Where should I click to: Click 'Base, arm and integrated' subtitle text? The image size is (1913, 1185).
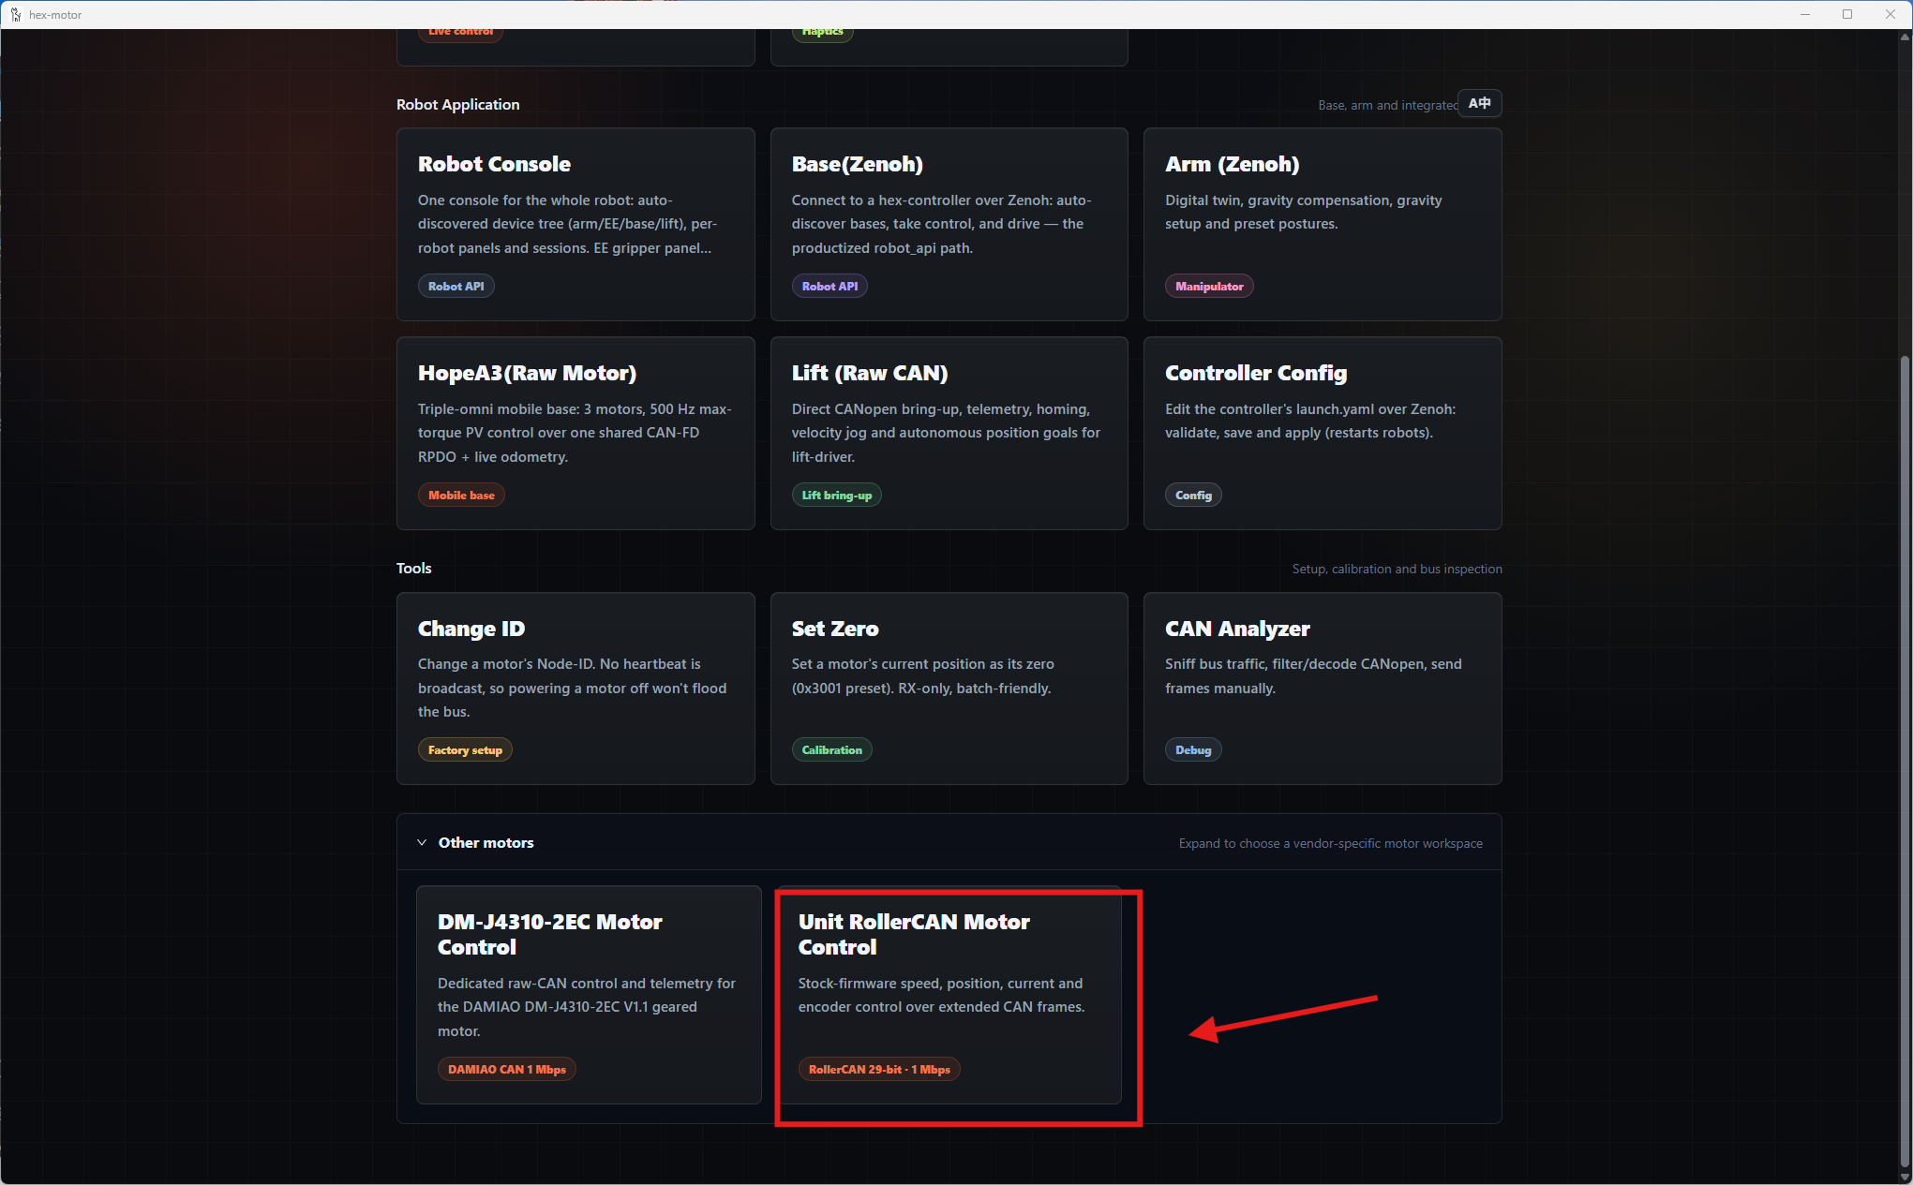pyautogui.click(x=1387, y=105)
